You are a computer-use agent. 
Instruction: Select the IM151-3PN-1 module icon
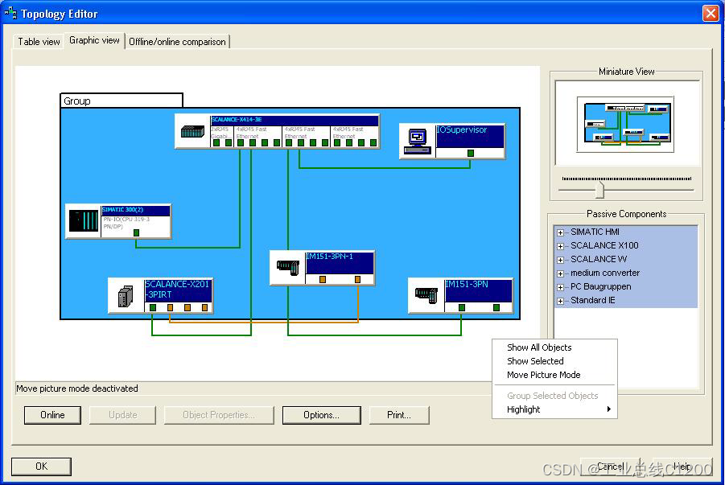(288, 268)
